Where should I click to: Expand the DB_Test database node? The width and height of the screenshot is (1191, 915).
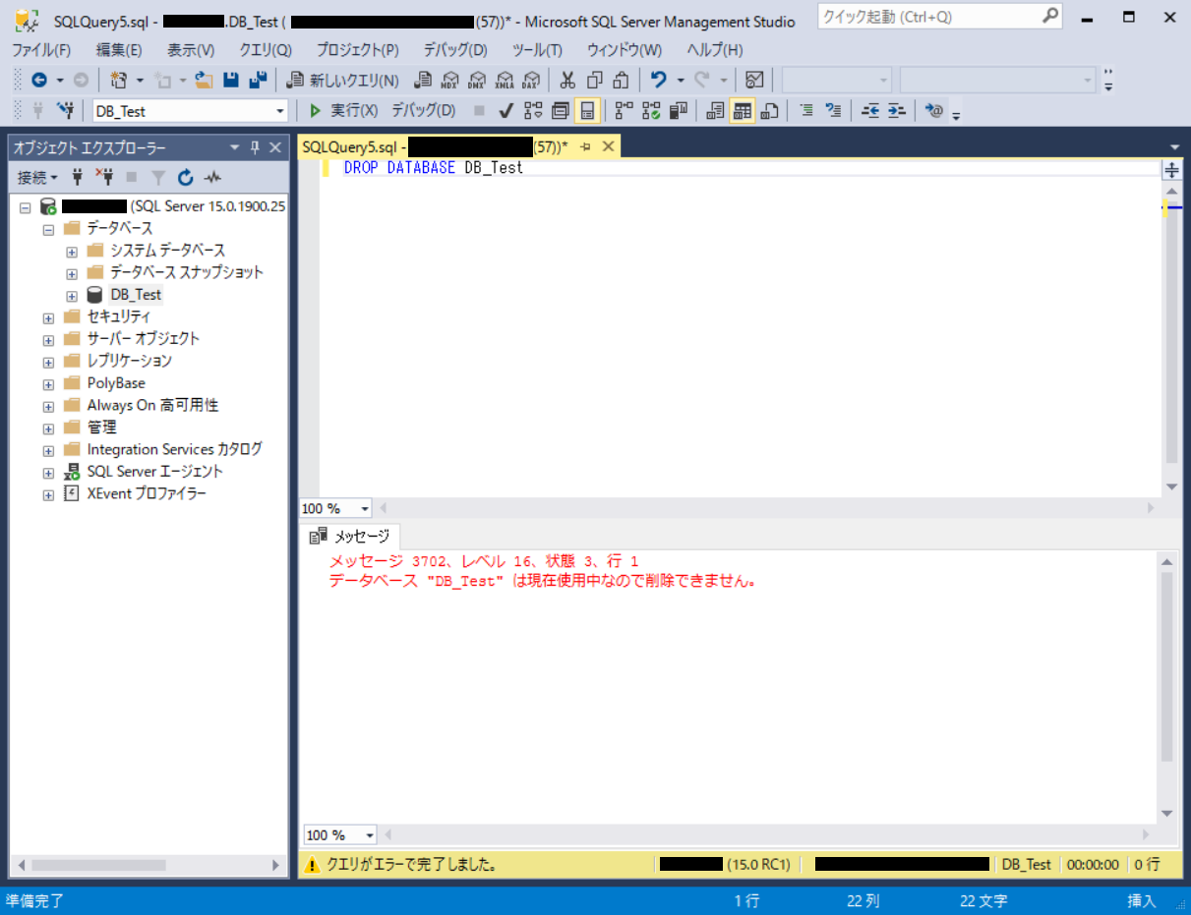coord(72,295)
